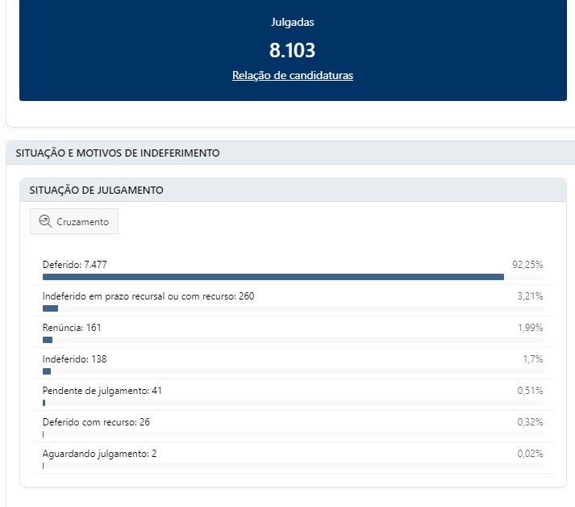This screenshot has height=507, width=575.
Task: Collapse the Situação e Motivos de Indeferimento header
Action: 118,153
